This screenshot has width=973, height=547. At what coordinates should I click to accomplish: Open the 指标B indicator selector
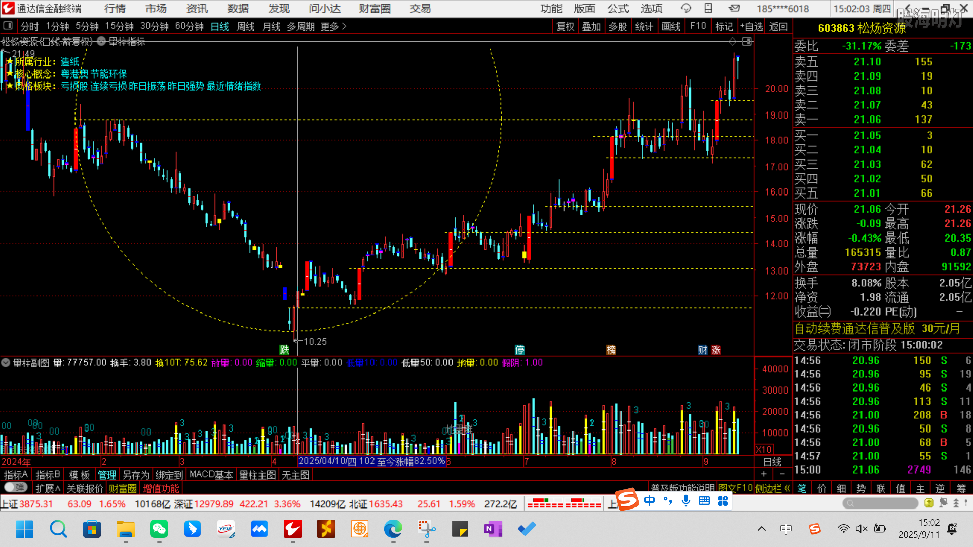point(48,475)
